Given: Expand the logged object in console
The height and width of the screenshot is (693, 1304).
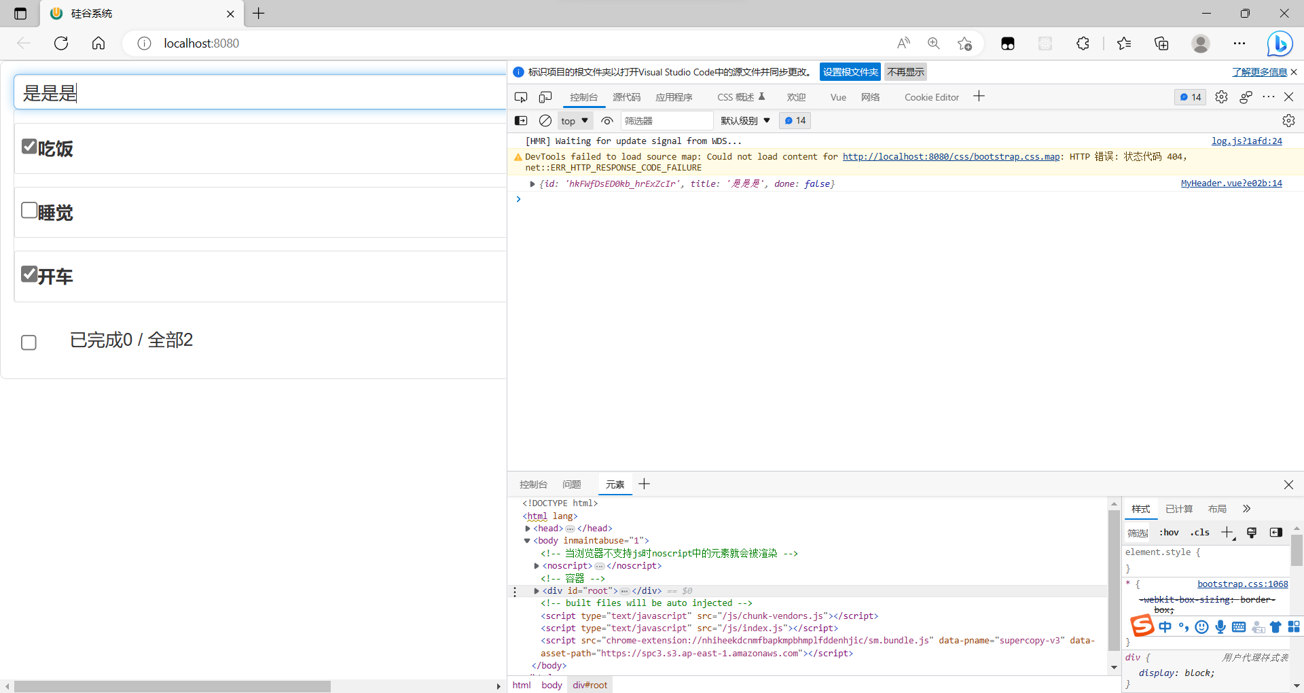Looking at the screenshot, I should tap(532, 184).
